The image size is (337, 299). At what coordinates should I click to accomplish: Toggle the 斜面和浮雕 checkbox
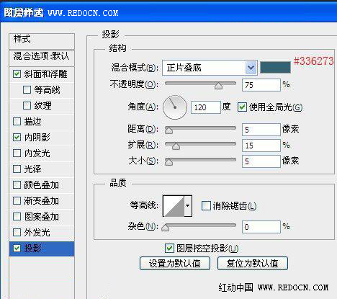point(17,74)
